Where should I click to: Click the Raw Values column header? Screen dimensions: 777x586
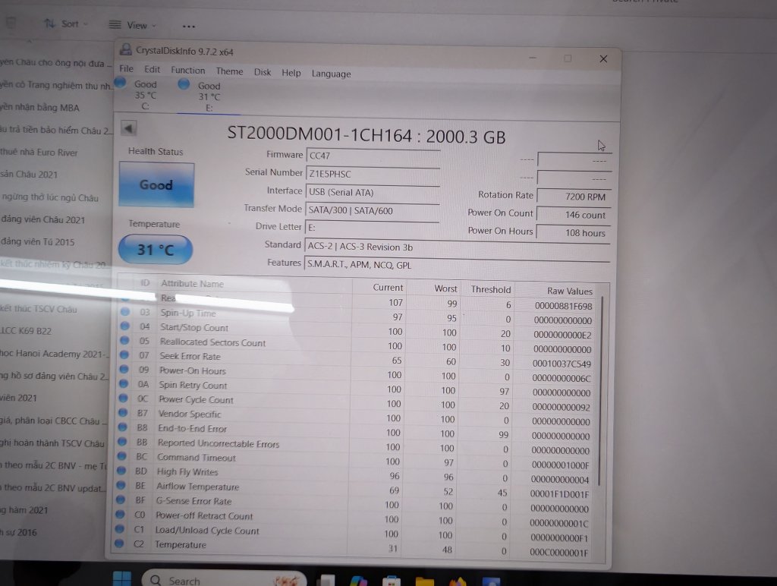pos(569,291)
